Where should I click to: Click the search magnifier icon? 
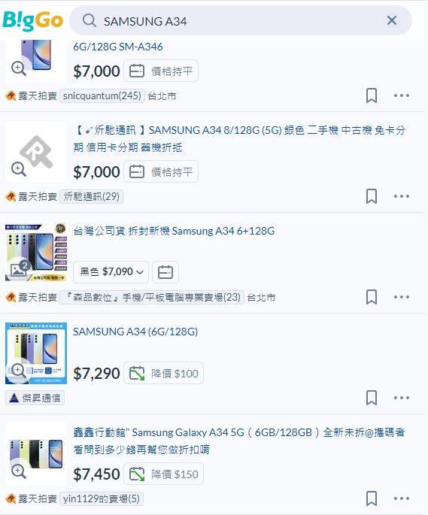(x=90, y=21)
